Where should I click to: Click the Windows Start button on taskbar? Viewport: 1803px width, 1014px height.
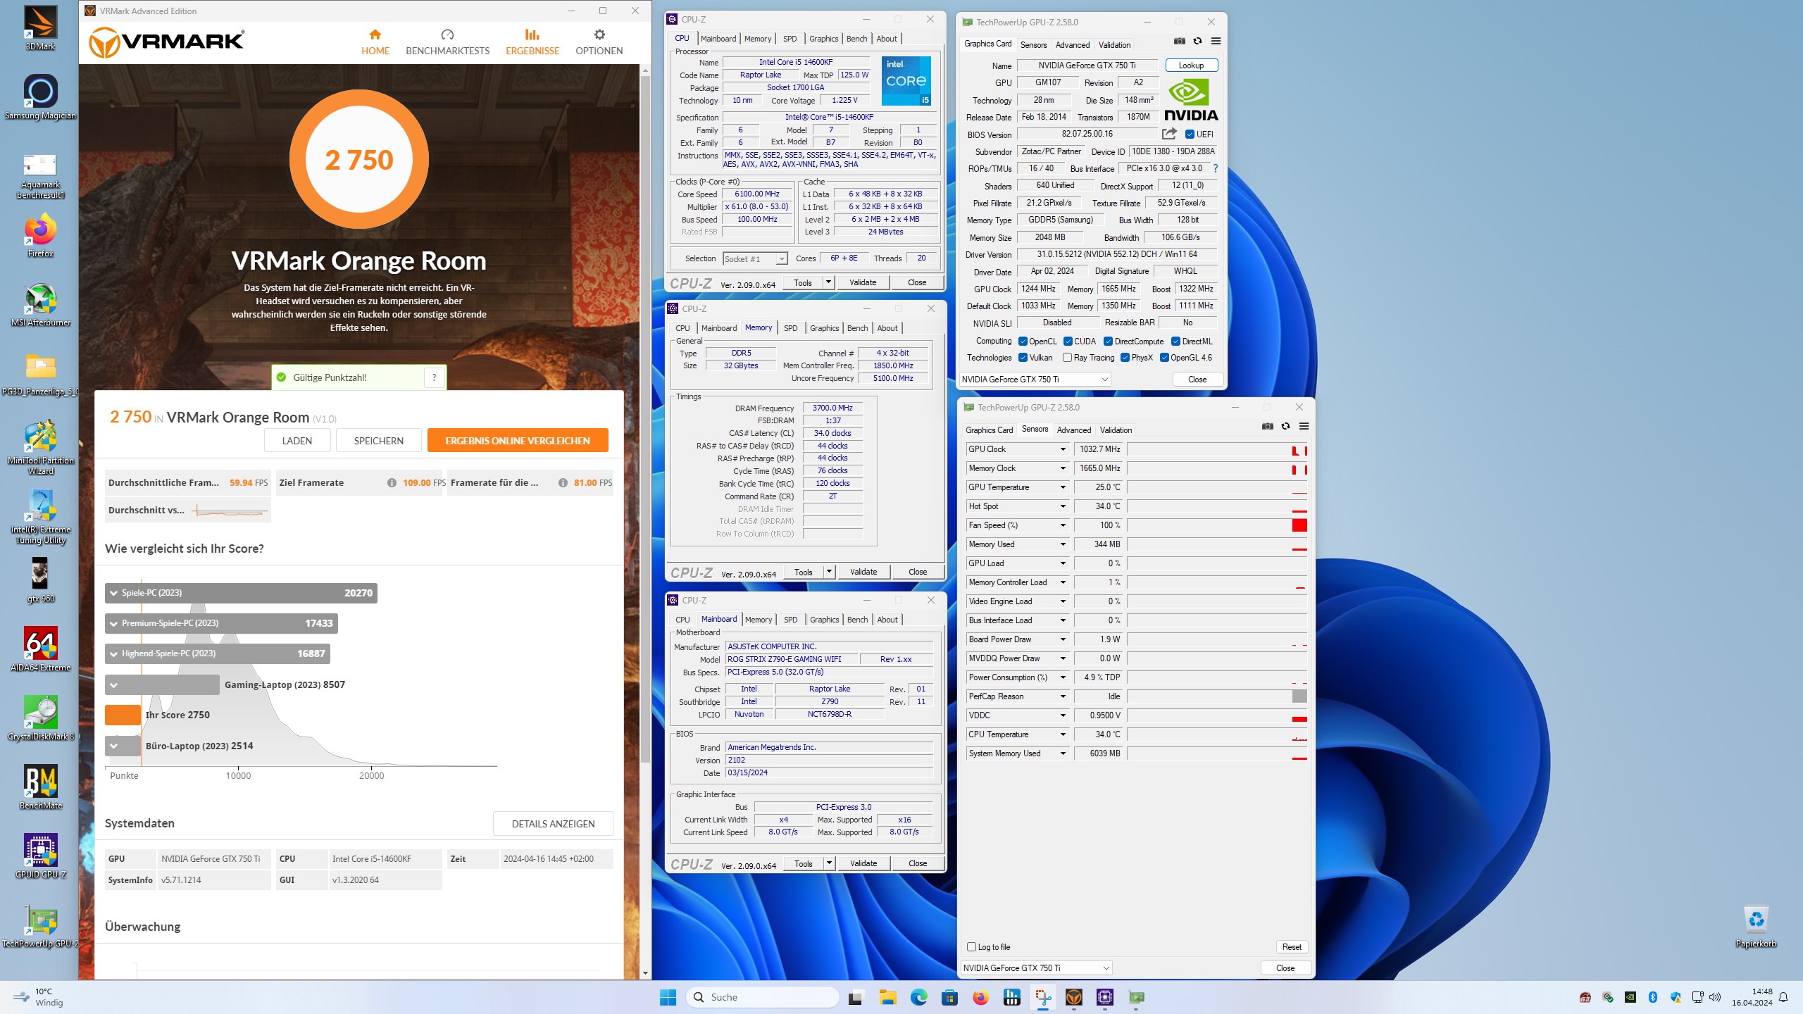(x=668, y=997)
